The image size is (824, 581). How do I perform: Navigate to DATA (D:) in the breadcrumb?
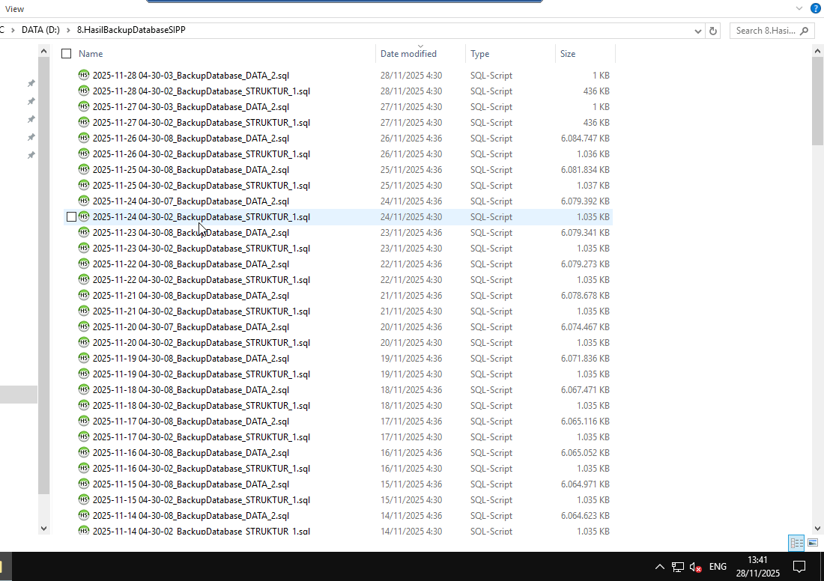pos(41,30)
